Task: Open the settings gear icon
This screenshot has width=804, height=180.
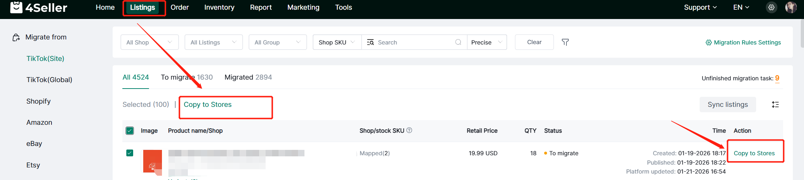Action: coord(771,7)
